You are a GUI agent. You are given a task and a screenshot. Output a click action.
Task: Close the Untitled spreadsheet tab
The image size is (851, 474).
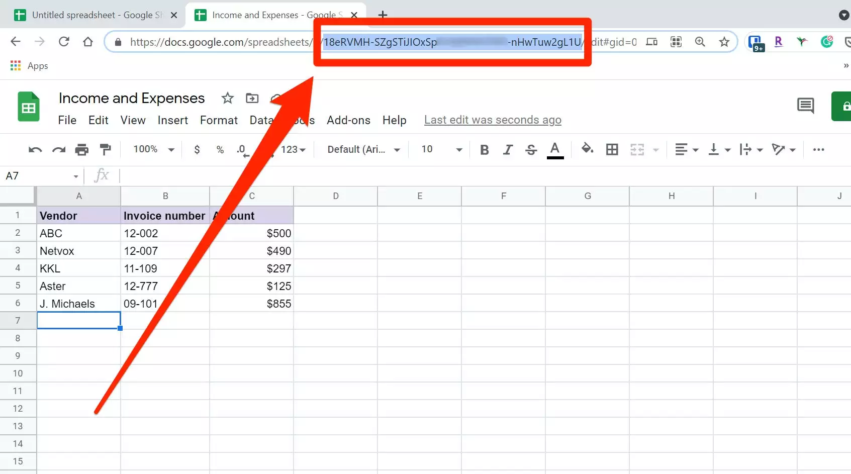coord(174,15)
